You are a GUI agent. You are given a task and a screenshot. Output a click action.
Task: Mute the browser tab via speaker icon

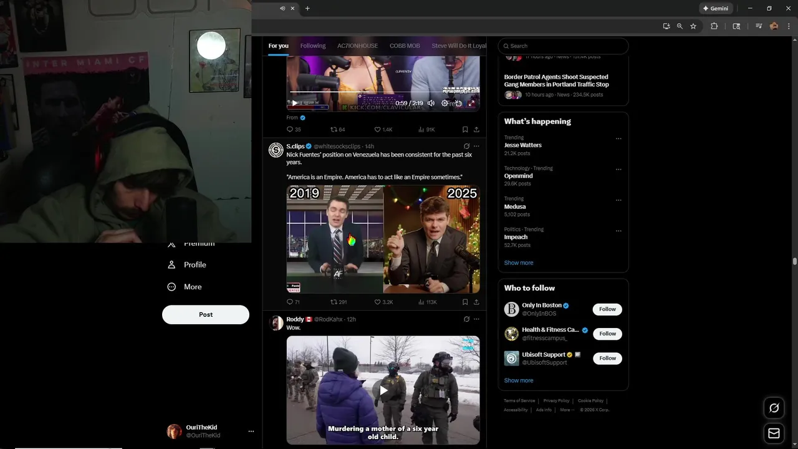point(282,8)
